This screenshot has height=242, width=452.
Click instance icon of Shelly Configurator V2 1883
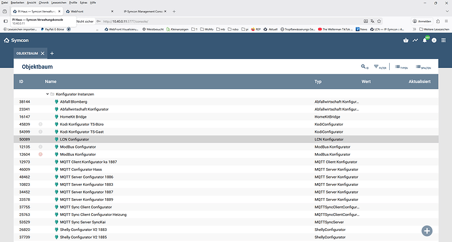pyautogui.click(x=56, y=230)
